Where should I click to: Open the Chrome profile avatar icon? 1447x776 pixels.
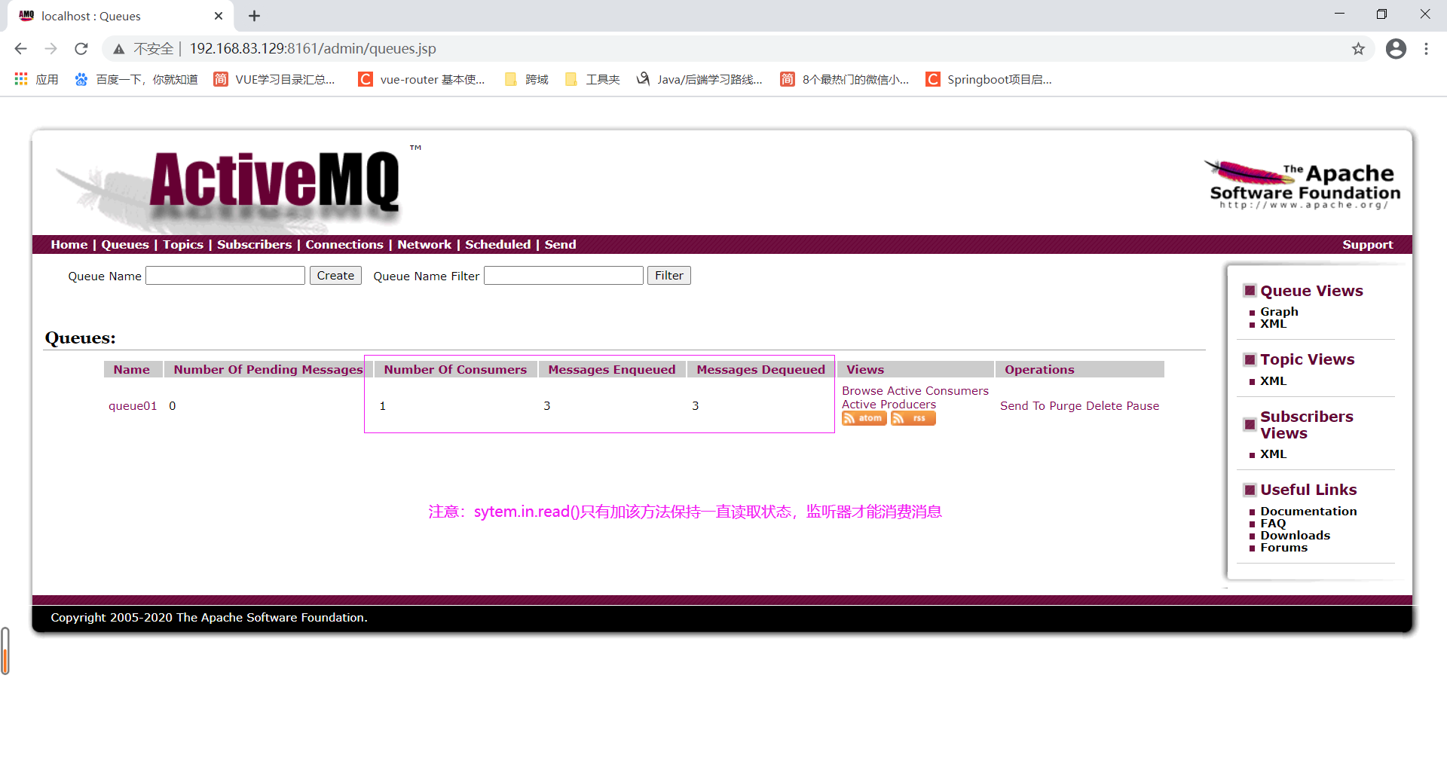click(x=1396, y=49)
